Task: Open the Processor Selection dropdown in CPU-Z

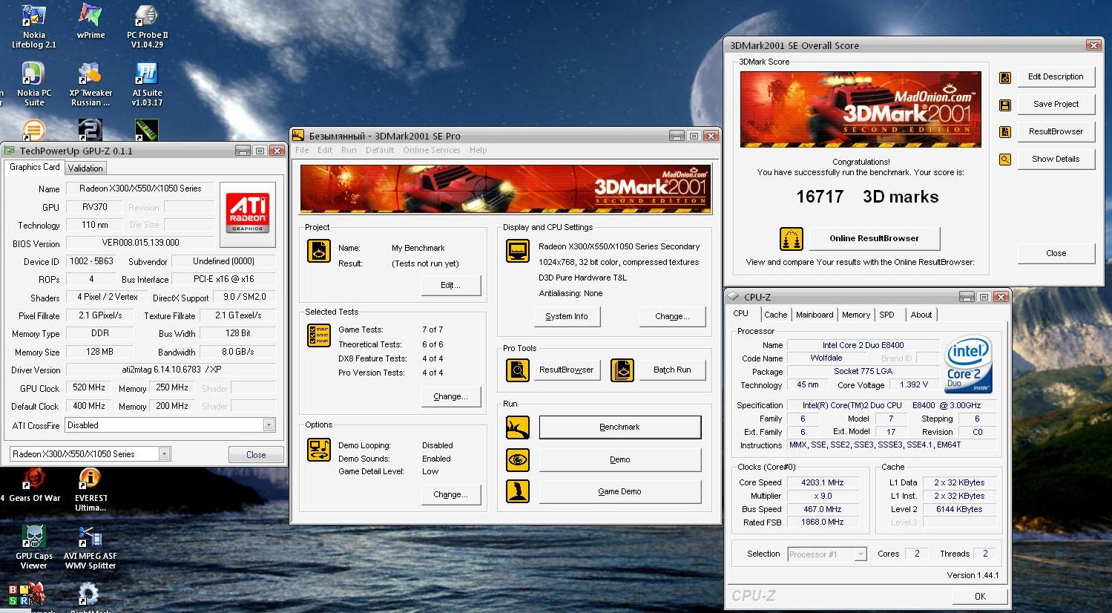Action: tap(860, 554)
